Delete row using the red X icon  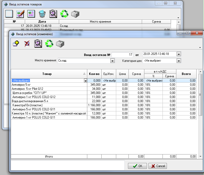pyautogui.click(x=27, y=44)
